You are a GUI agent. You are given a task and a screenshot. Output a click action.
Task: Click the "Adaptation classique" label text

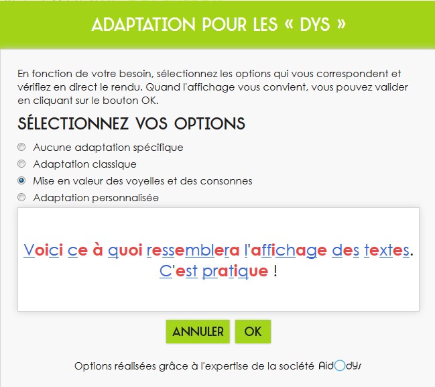click(85, 164)
